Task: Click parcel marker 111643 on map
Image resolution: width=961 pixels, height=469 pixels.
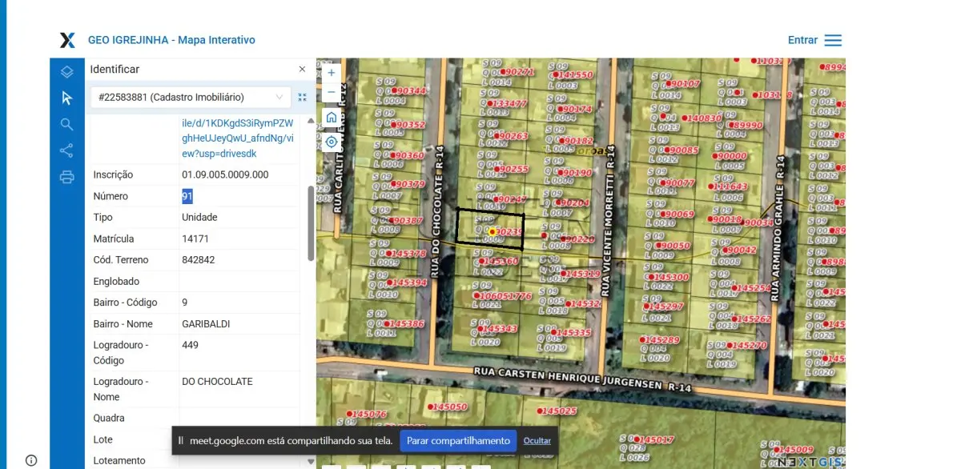Action: click(728, 186)
